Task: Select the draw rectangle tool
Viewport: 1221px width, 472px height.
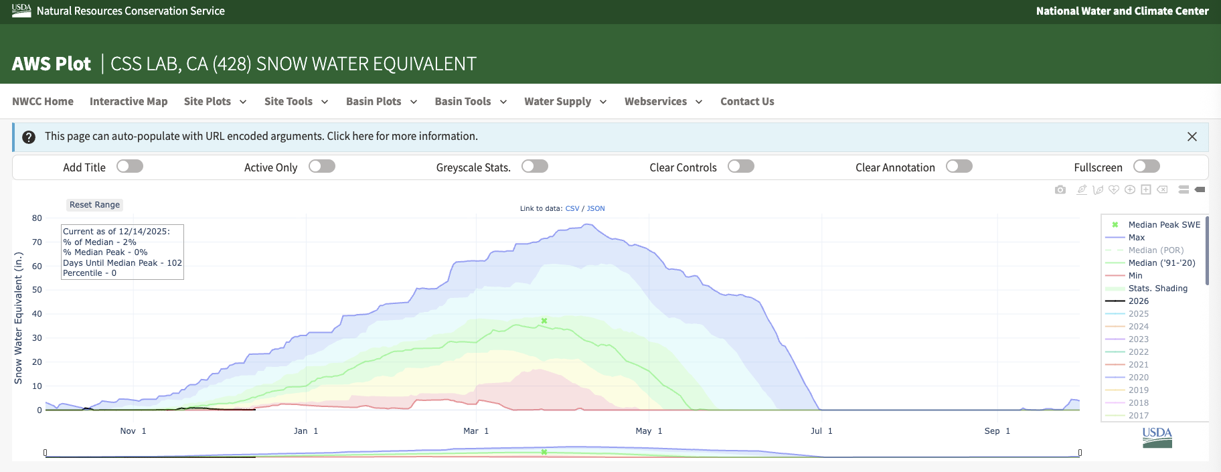Action: (1146, 190)
